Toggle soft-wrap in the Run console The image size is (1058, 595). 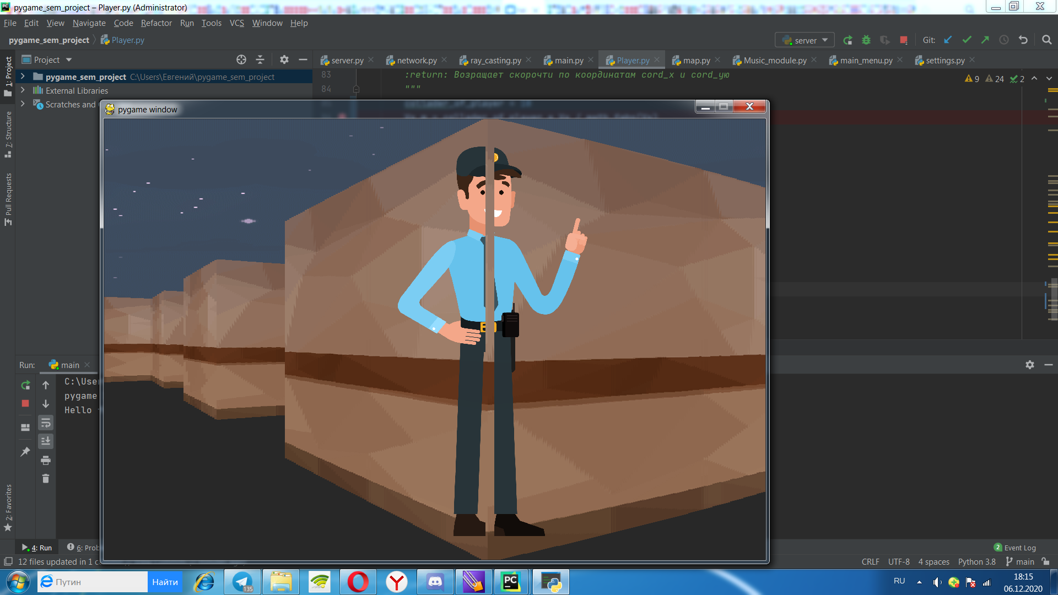pyautogui.click(x=46, y=423)
